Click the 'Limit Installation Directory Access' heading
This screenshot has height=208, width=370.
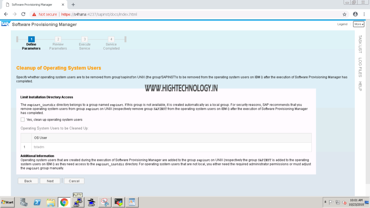(x=47, y=97)
